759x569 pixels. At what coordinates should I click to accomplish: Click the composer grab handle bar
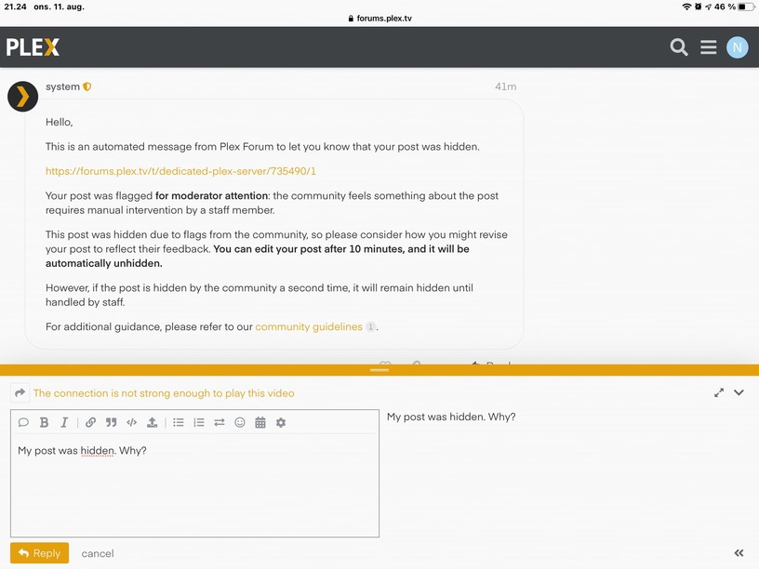379,370
